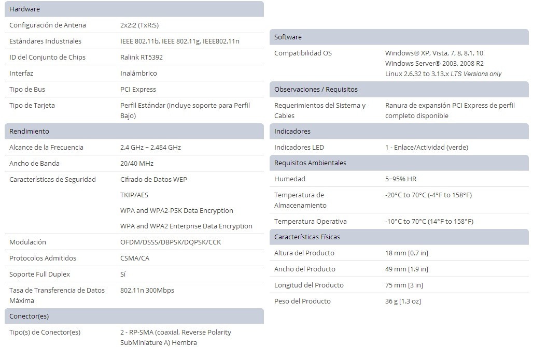
Task: Select the Perfil Estándar card type value
Action: pyautogui.click(x=185, y=110)
